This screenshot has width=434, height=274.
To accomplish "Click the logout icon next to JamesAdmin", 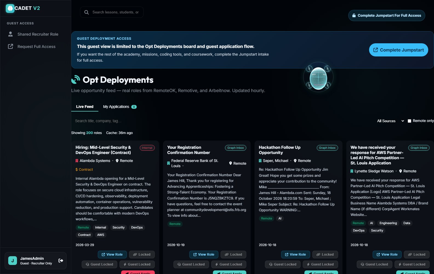I will (61, 261).
